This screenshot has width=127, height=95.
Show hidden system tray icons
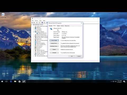[x=111, y=82]
